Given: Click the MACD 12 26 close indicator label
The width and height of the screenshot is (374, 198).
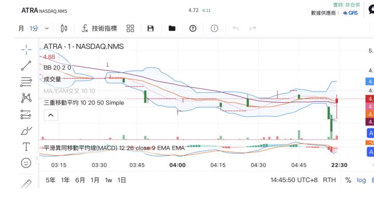Looking at the screenshot, I should (114, 148).
